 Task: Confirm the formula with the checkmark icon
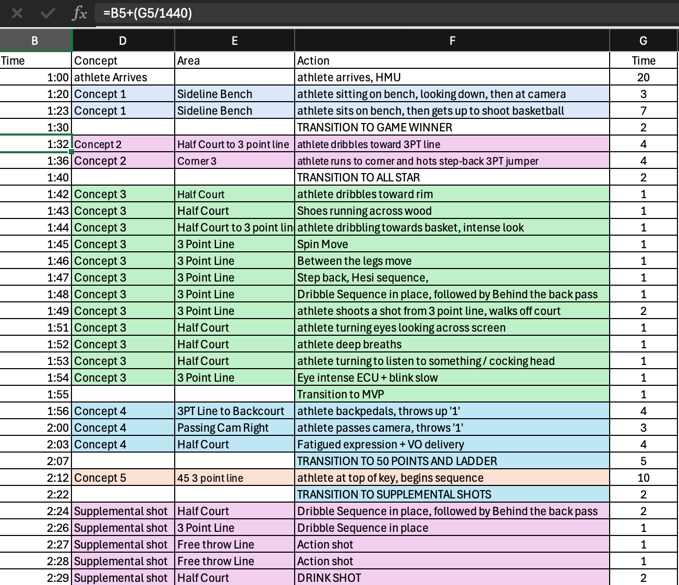coord(48,13)
